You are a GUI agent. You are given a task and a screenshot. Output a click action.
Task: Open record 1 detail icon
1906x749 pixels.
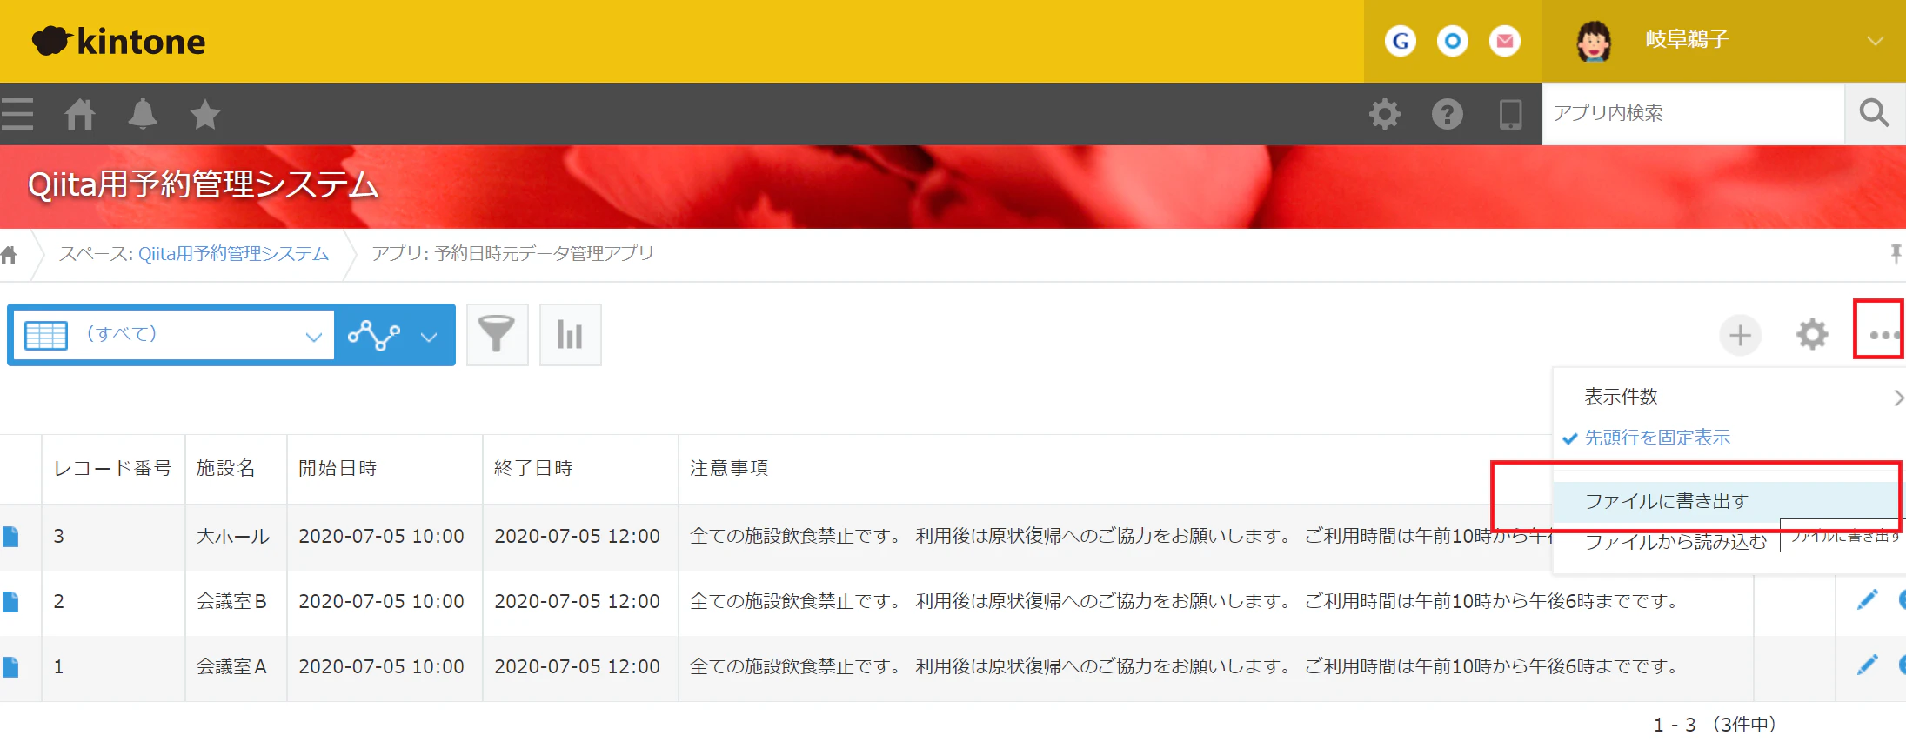pyautogui.click(x=10, y=667)
